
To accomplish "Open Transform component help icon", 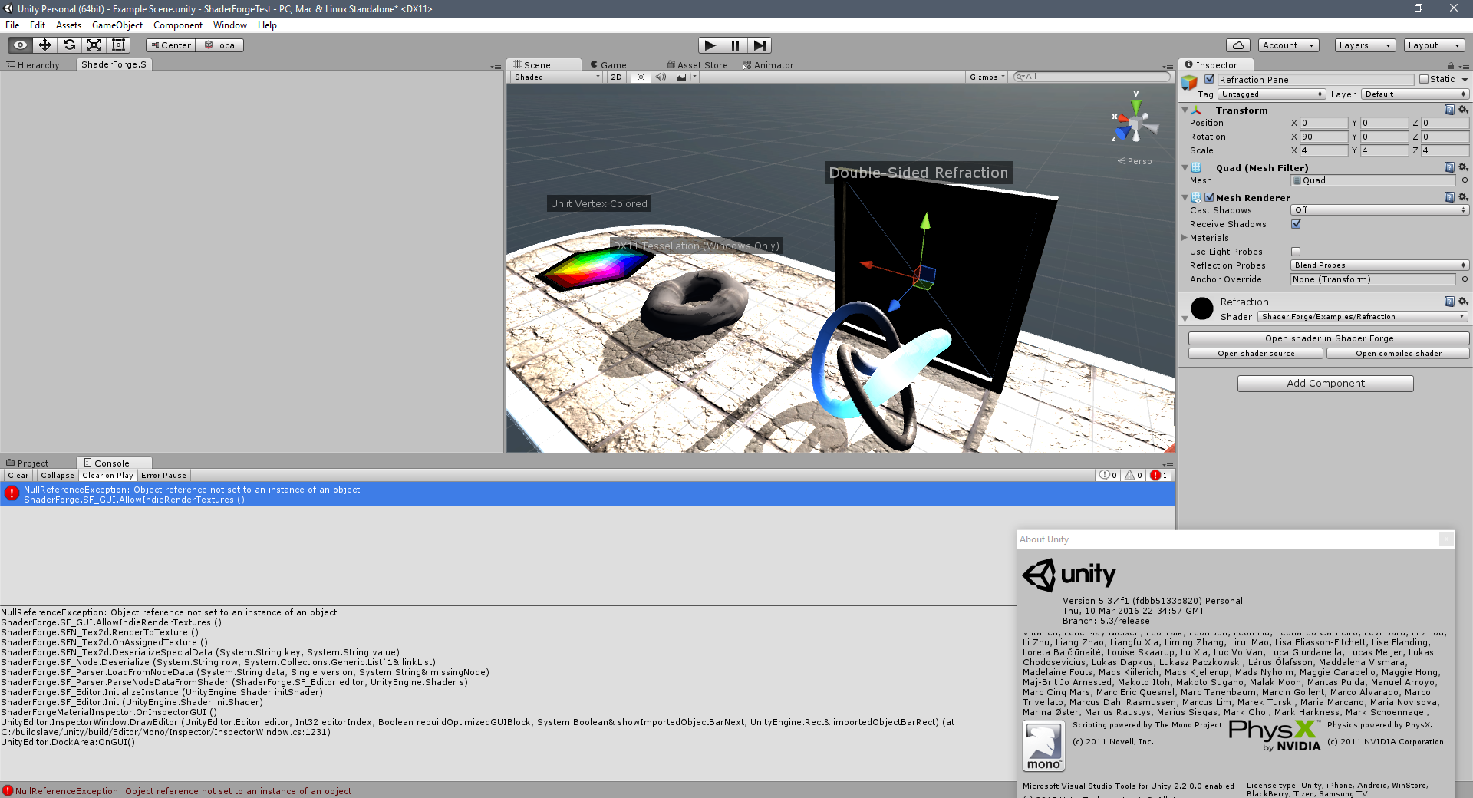I will (1449, 110).
